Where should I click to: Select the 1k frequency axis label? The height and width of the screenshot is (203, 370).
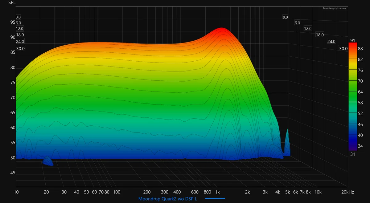tap(217, 192)
